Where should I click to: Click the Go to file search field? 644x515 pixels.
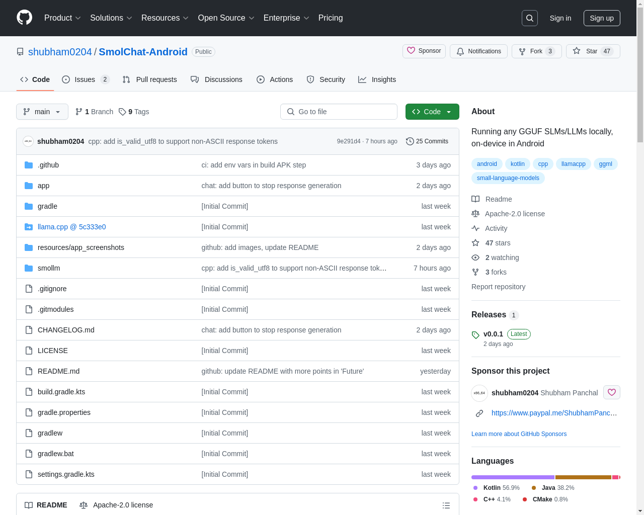pyautogui.click(x=339, y=112)
